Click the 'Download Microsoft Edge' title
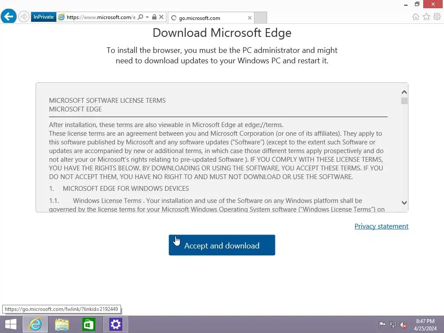Image resolution: width=444 pixels, height=333 pixels. pos(222,33)
